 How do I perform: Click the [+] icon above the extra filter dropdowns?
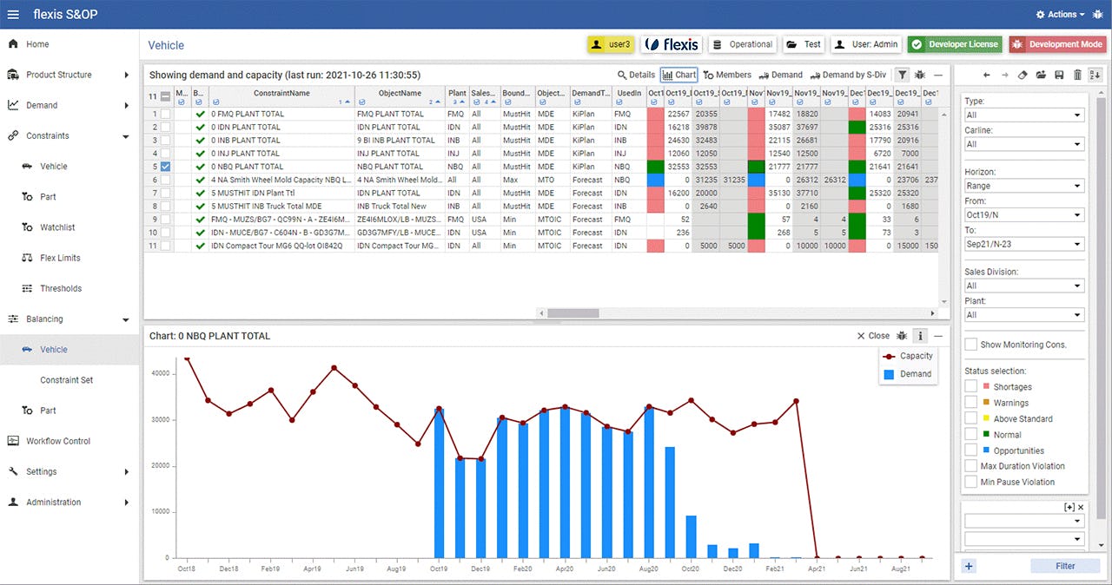(x=1069, y=508)
